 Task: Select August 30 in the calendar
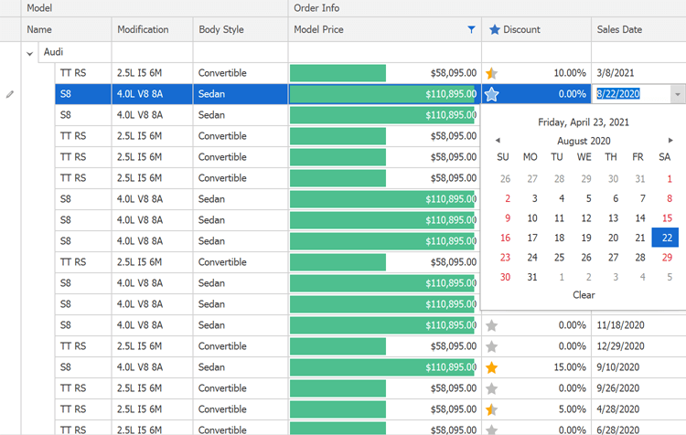coord(503,277)
